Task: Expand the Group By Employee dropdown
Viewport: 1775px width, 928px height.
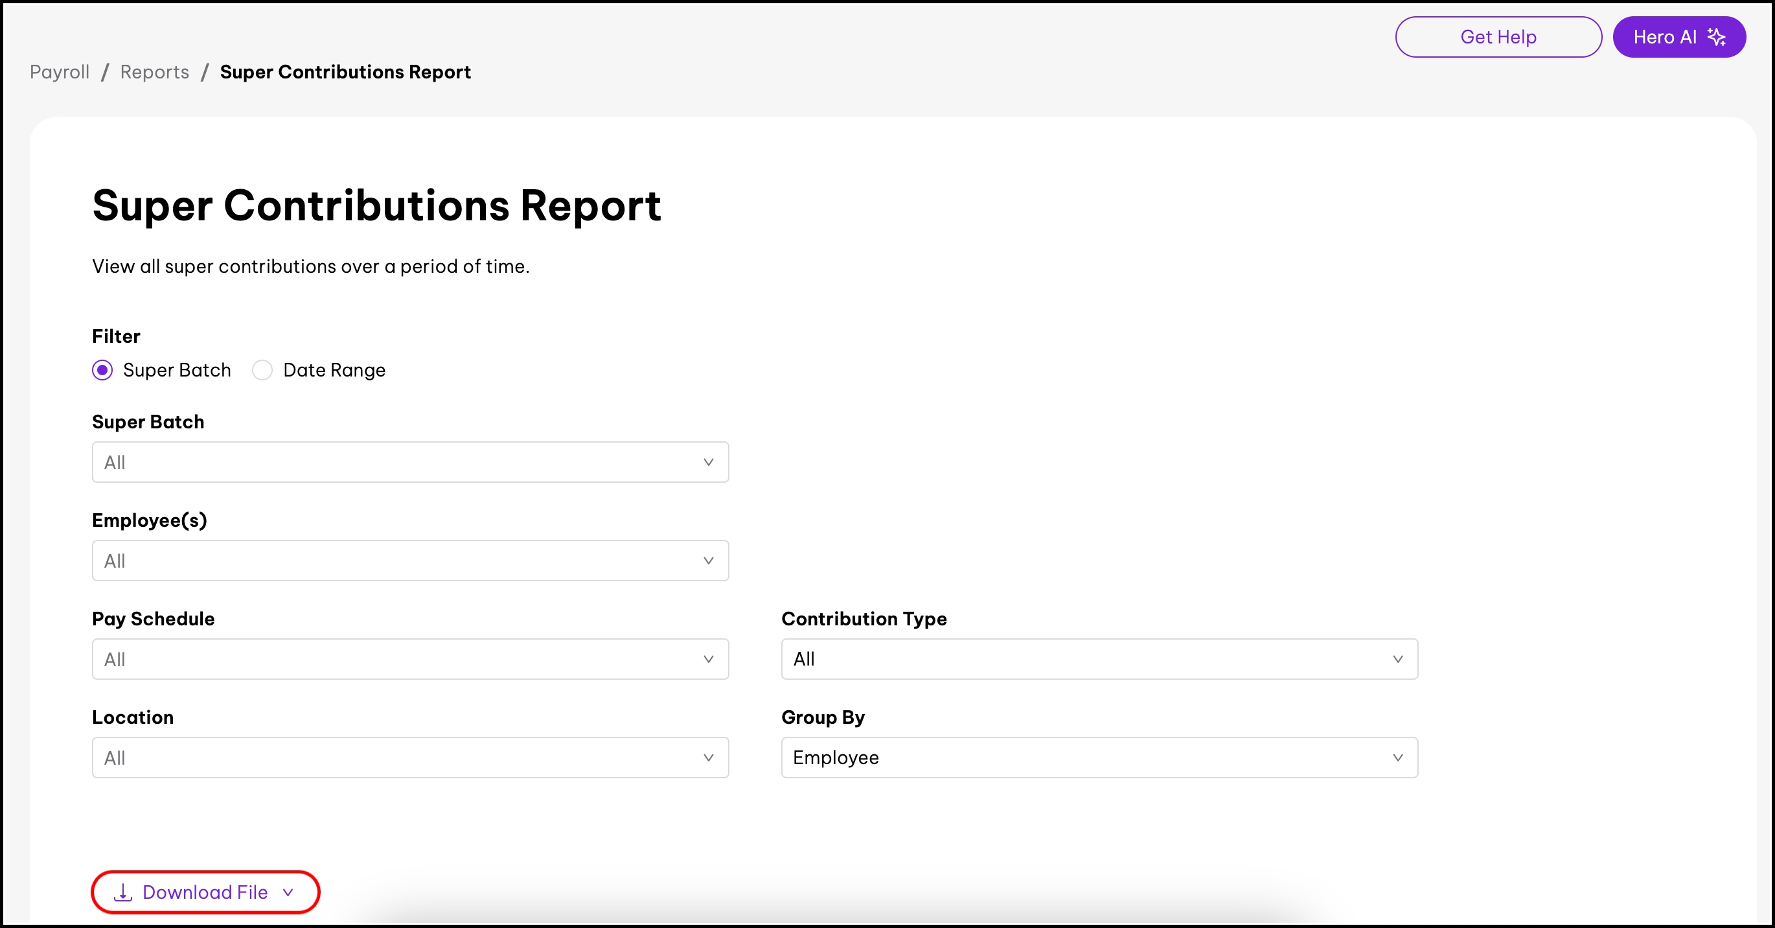Action: pos(1099,758)
